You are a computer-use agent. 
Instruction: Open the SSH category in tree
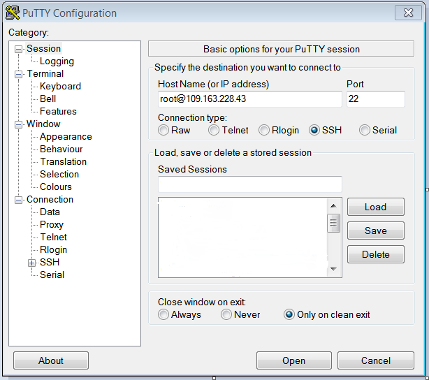(50, 263)
